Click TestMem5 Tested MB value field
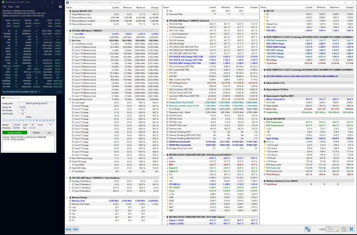Image resolution: width=357 pixels, height=235 pixels. (x=23, y=107)
